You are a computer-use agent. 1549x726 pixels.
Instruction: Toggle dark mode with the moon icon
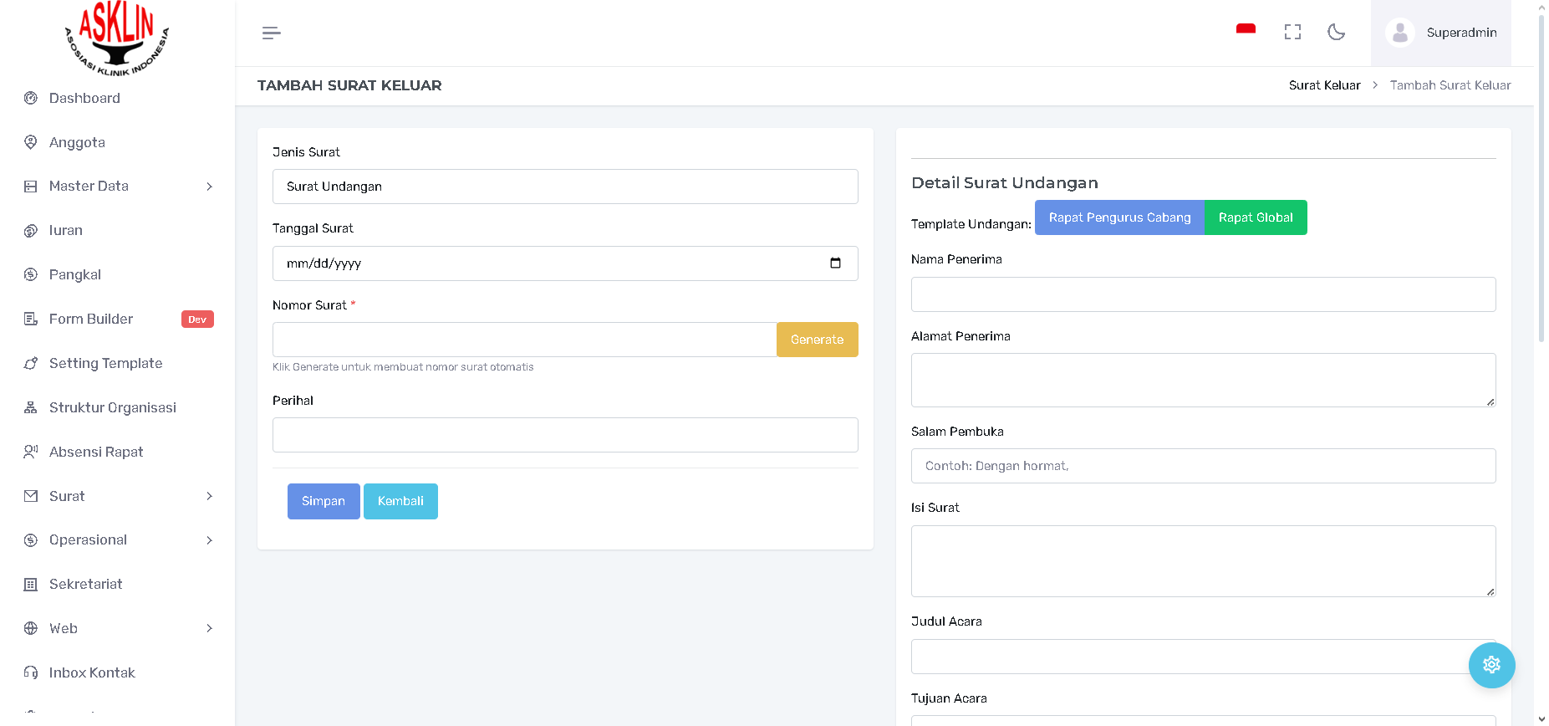pos(1336,33)
